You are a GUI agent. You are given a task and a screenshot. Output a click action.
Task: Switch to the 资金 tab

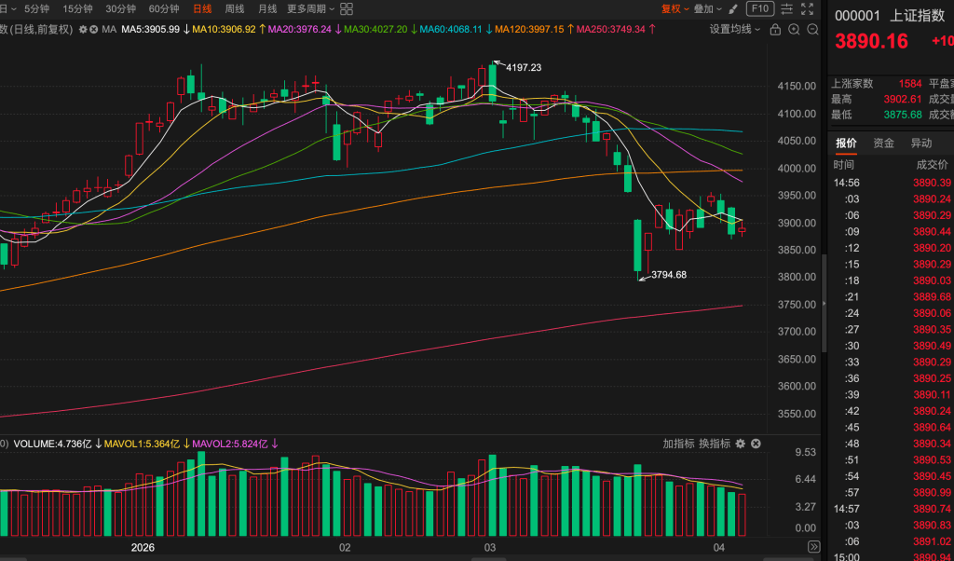click(x=883, y=143)
